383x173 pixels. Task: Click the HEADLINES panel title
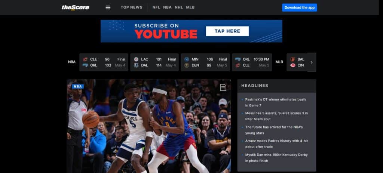coord(255,86)
